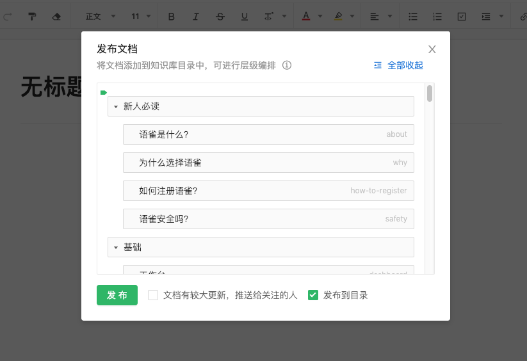The width and height of the screenshot is (527, 361).
Task: Select the clear formatting eraser icon
Action: click(x=56, y=16)
